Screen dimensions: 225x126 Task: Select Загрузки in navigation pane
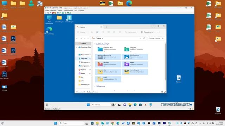point(83,58)
